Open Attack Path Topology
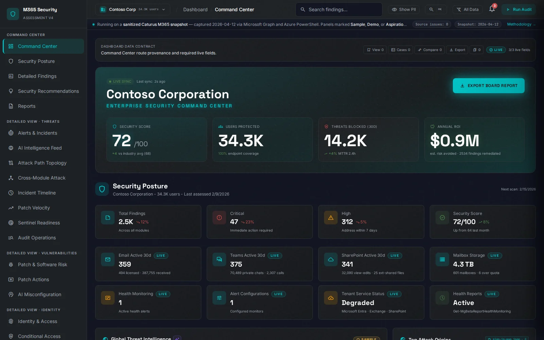 click(43, 163)
